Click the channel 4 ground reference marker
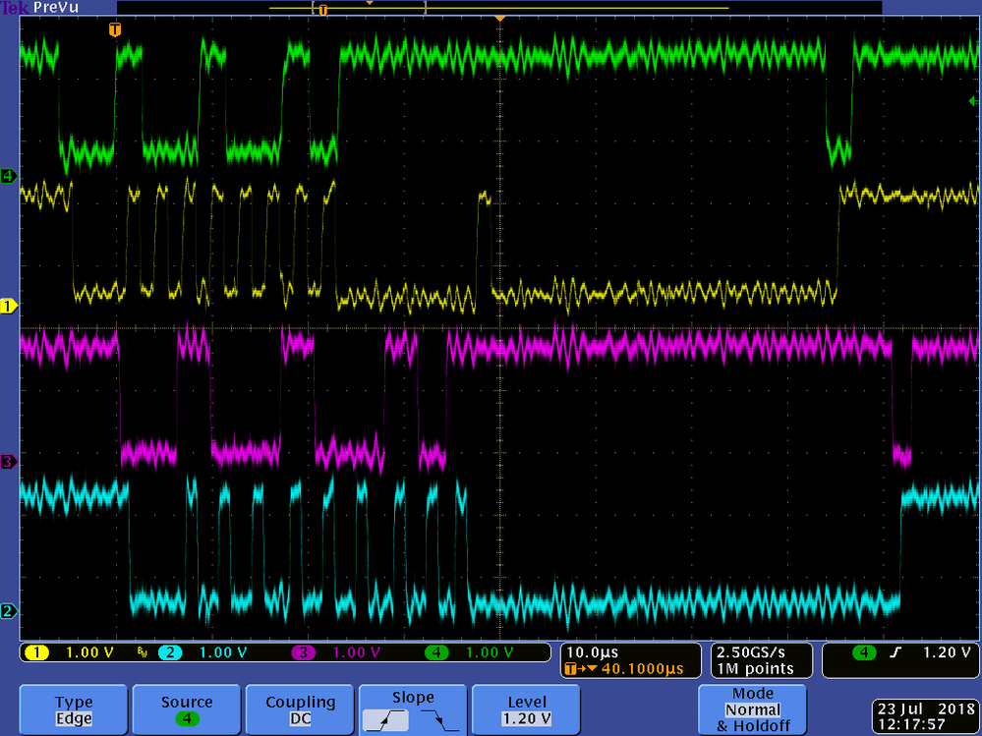Viewport: 982px width, 736px height. [x=8, y=176]
